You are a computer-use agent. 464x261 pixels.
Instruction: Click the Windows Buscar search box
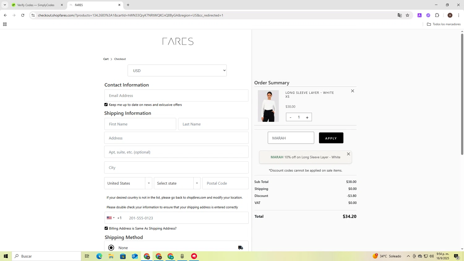point(46,256)
